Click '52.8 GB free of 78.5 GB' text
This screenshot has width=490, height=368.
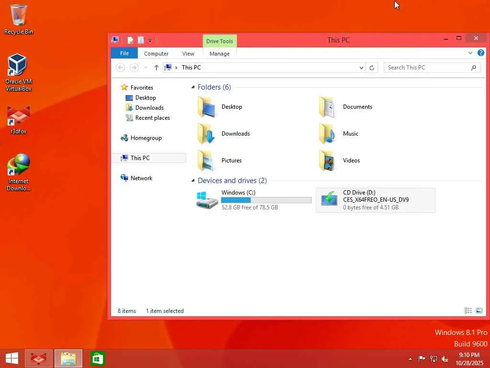[x=250, y=207]
